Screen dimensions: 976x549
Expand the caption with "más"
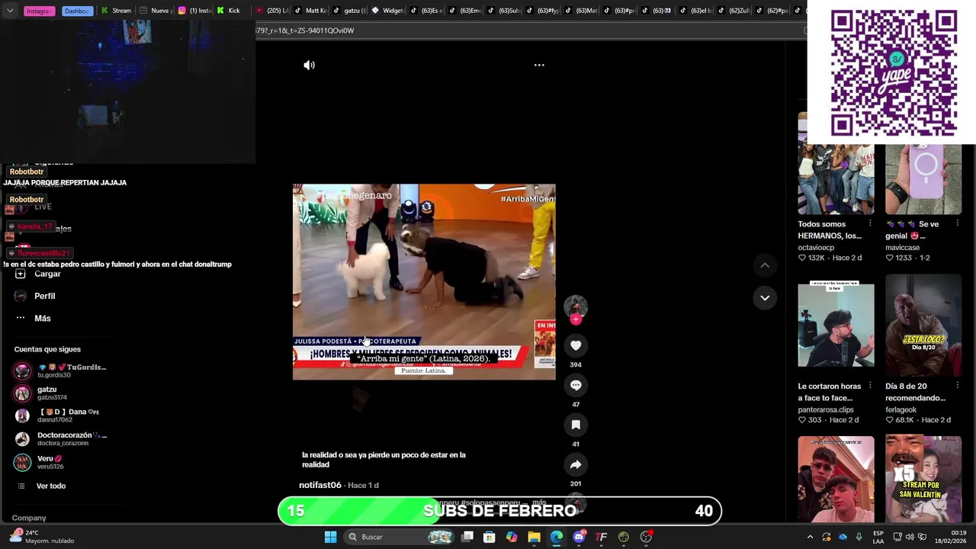point(540,502)
